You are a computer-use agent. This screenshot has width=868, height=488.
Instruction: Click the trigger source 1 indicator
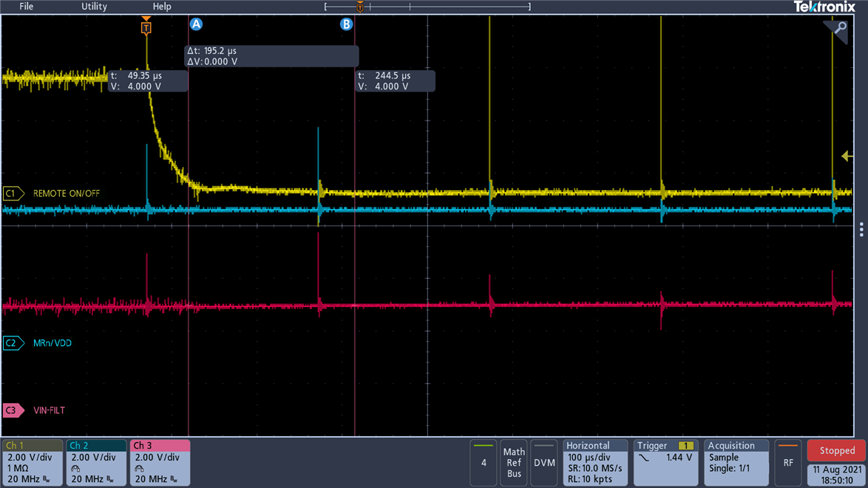pos(686,445)
